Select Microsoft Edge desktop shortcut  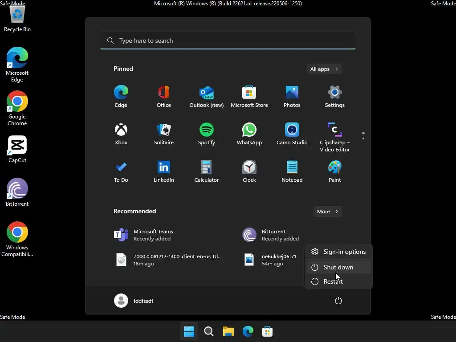click(17, 65)
